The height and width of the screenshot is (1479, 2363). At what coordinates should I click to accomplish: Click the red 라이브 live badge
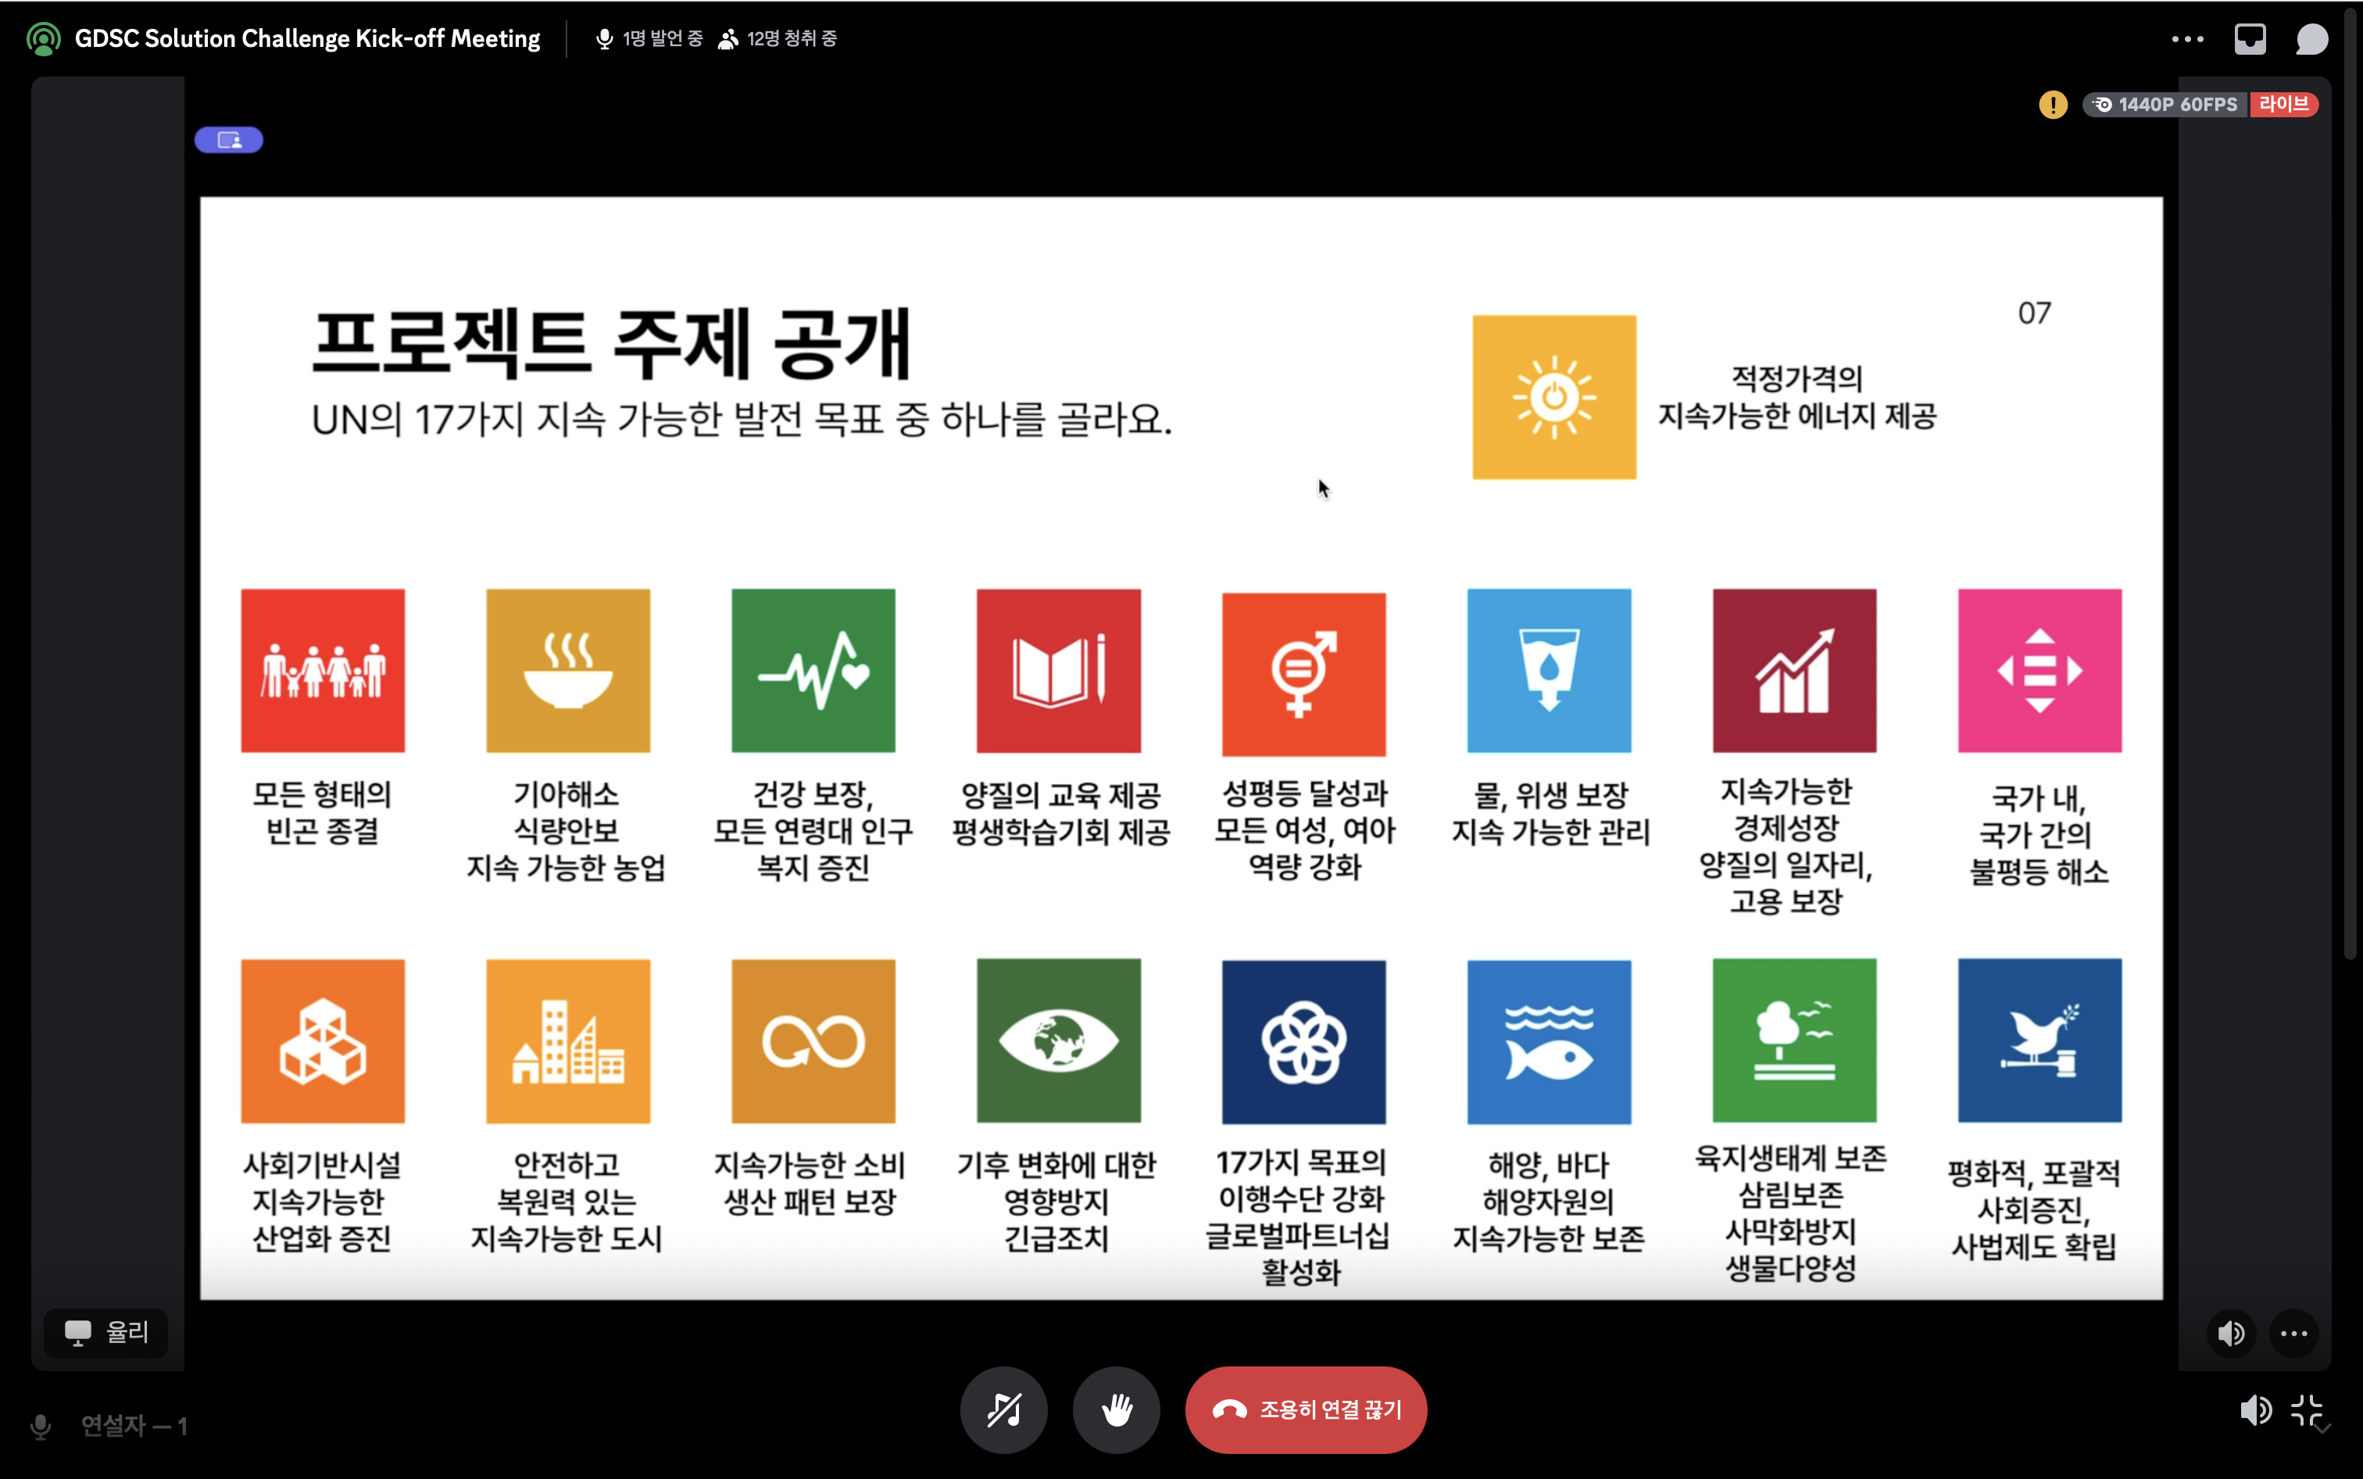2284,105
